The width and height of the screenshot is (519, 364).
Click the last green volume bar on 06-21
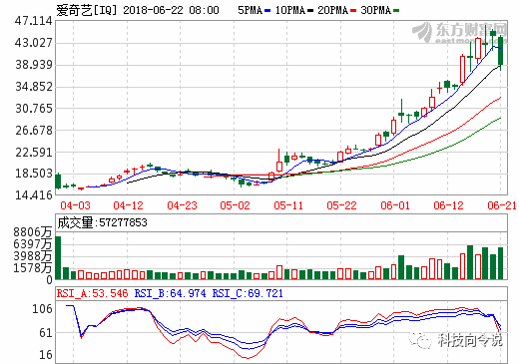point(500,263)
